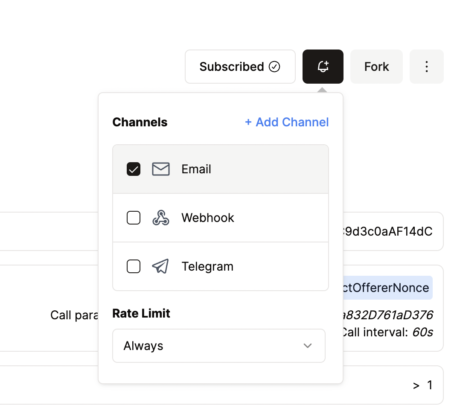Click the bell notification settings icon
Viewport: 460px width, 420px height.
pyautogui.click(x=323, y=67)
